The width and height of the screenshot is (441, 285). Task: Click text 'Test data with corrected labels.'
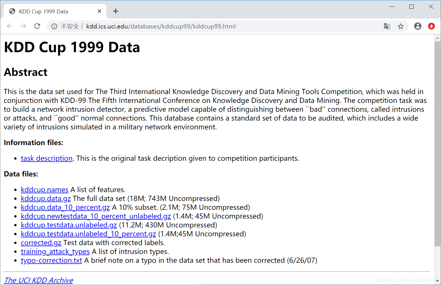click(114, 243)
